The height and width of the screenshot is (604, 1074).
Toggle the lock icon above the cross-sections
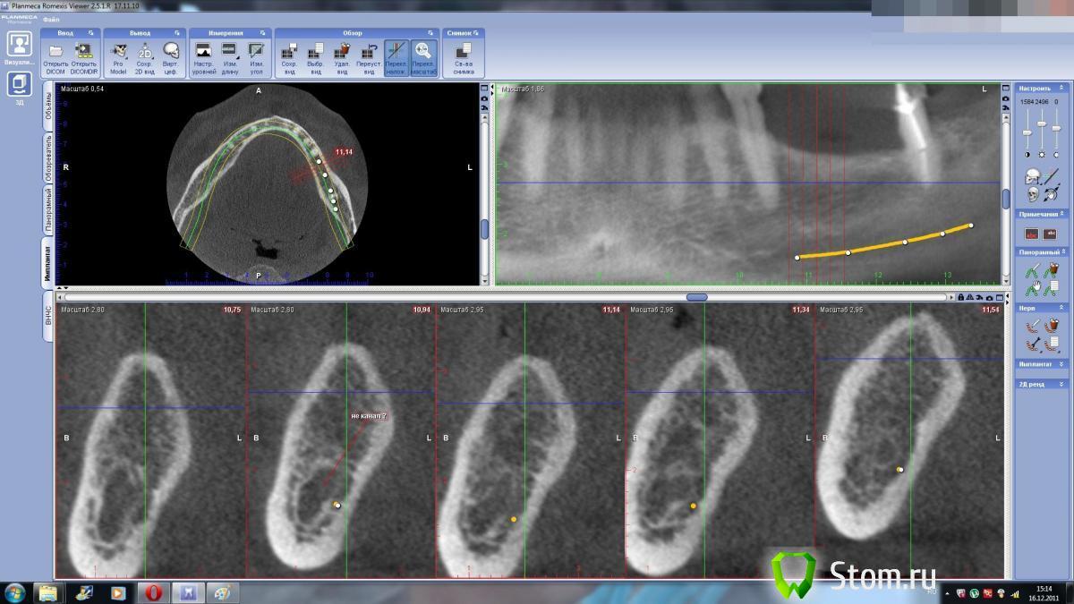tap(960, 297)
